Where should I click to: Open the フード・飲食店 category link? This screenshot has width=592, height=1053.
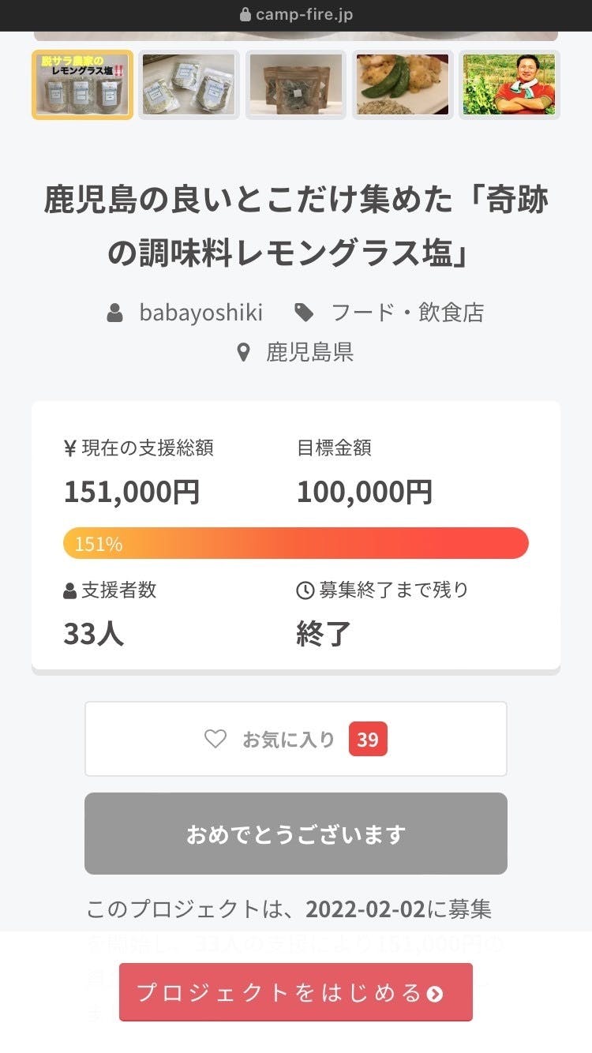pos(407,313)
